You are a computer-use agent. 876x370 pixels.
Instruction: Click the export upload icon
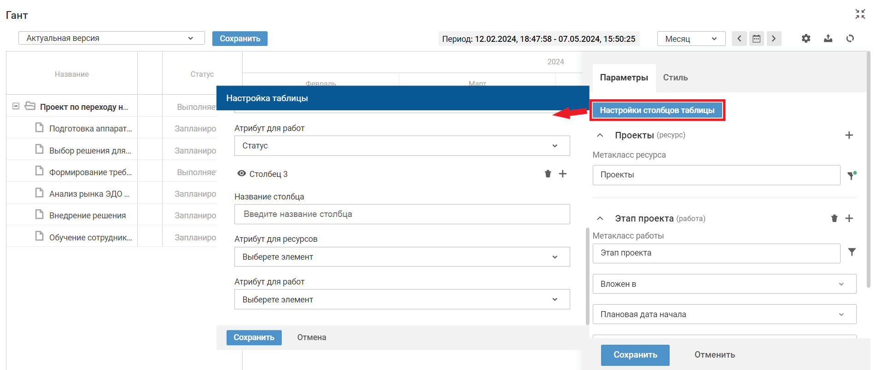[828, 39]
